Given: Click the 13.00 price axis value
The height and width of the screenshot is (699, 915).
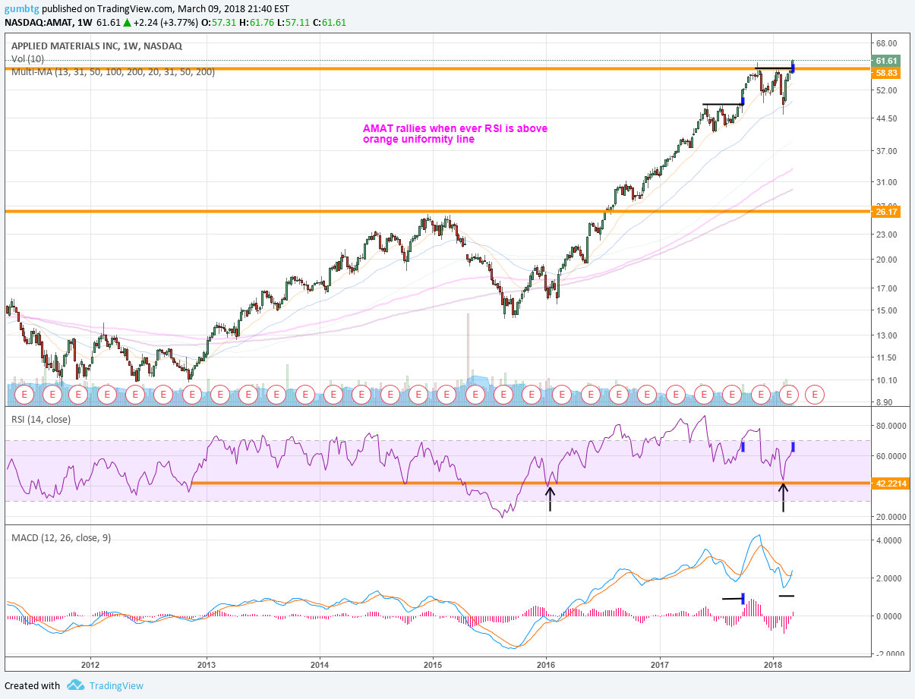Looking at the screenshot, I should (x=887, y=335).
